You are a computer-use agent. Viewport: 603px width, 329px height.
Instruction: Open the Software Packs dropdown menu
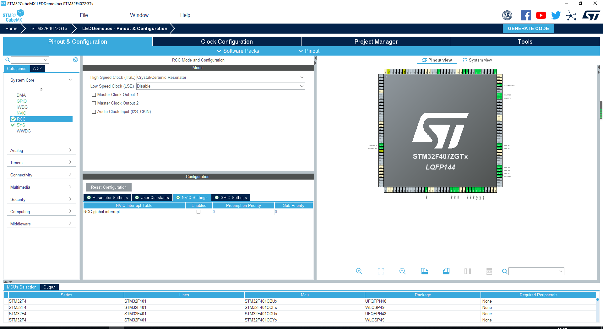tap(238, 51)
